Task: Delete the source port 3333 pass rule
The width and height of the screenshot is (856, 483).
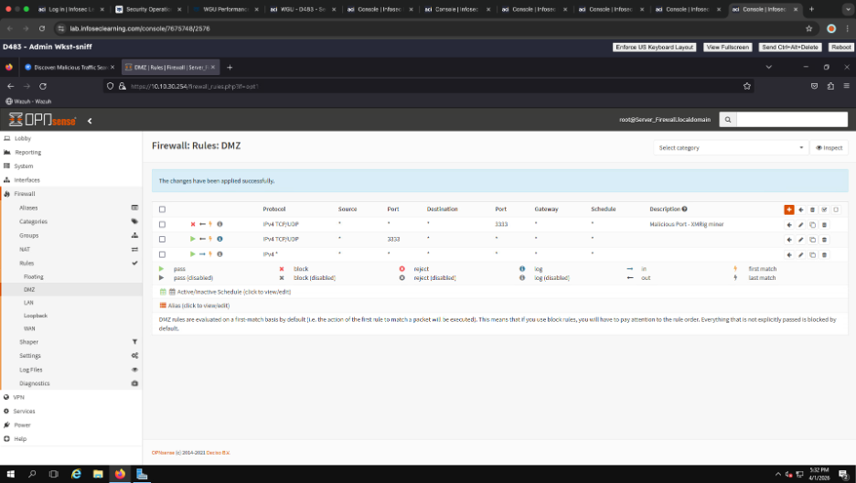Action: (824, 240)
